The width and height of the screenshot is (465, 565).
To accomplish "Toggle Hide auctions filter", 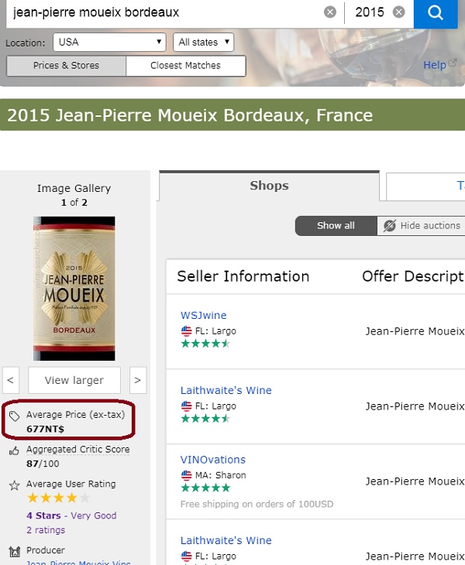I will pyautogui.click(x=422, y=225).
